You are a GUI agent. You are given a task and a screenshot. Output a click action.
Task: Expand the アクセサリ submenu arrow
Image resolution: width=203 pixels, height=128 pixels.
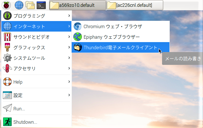coord(69,68)
